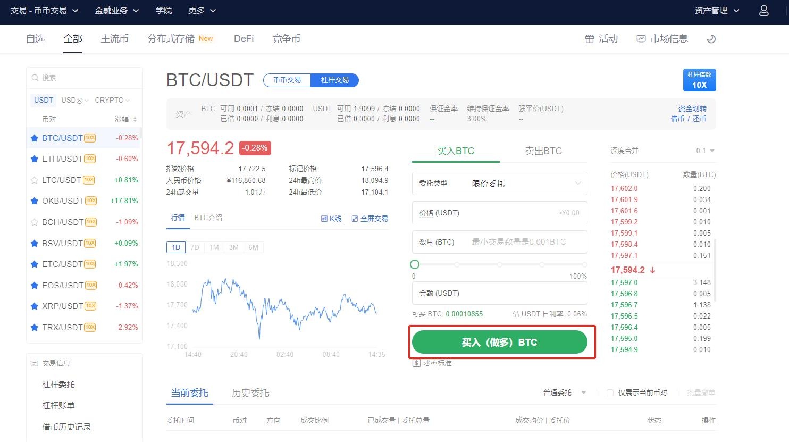The width and height of the screenshot is (789, 442).
Task: Expand the 委托类型 限价委托 dropdown
Action: tap(578, 184)
